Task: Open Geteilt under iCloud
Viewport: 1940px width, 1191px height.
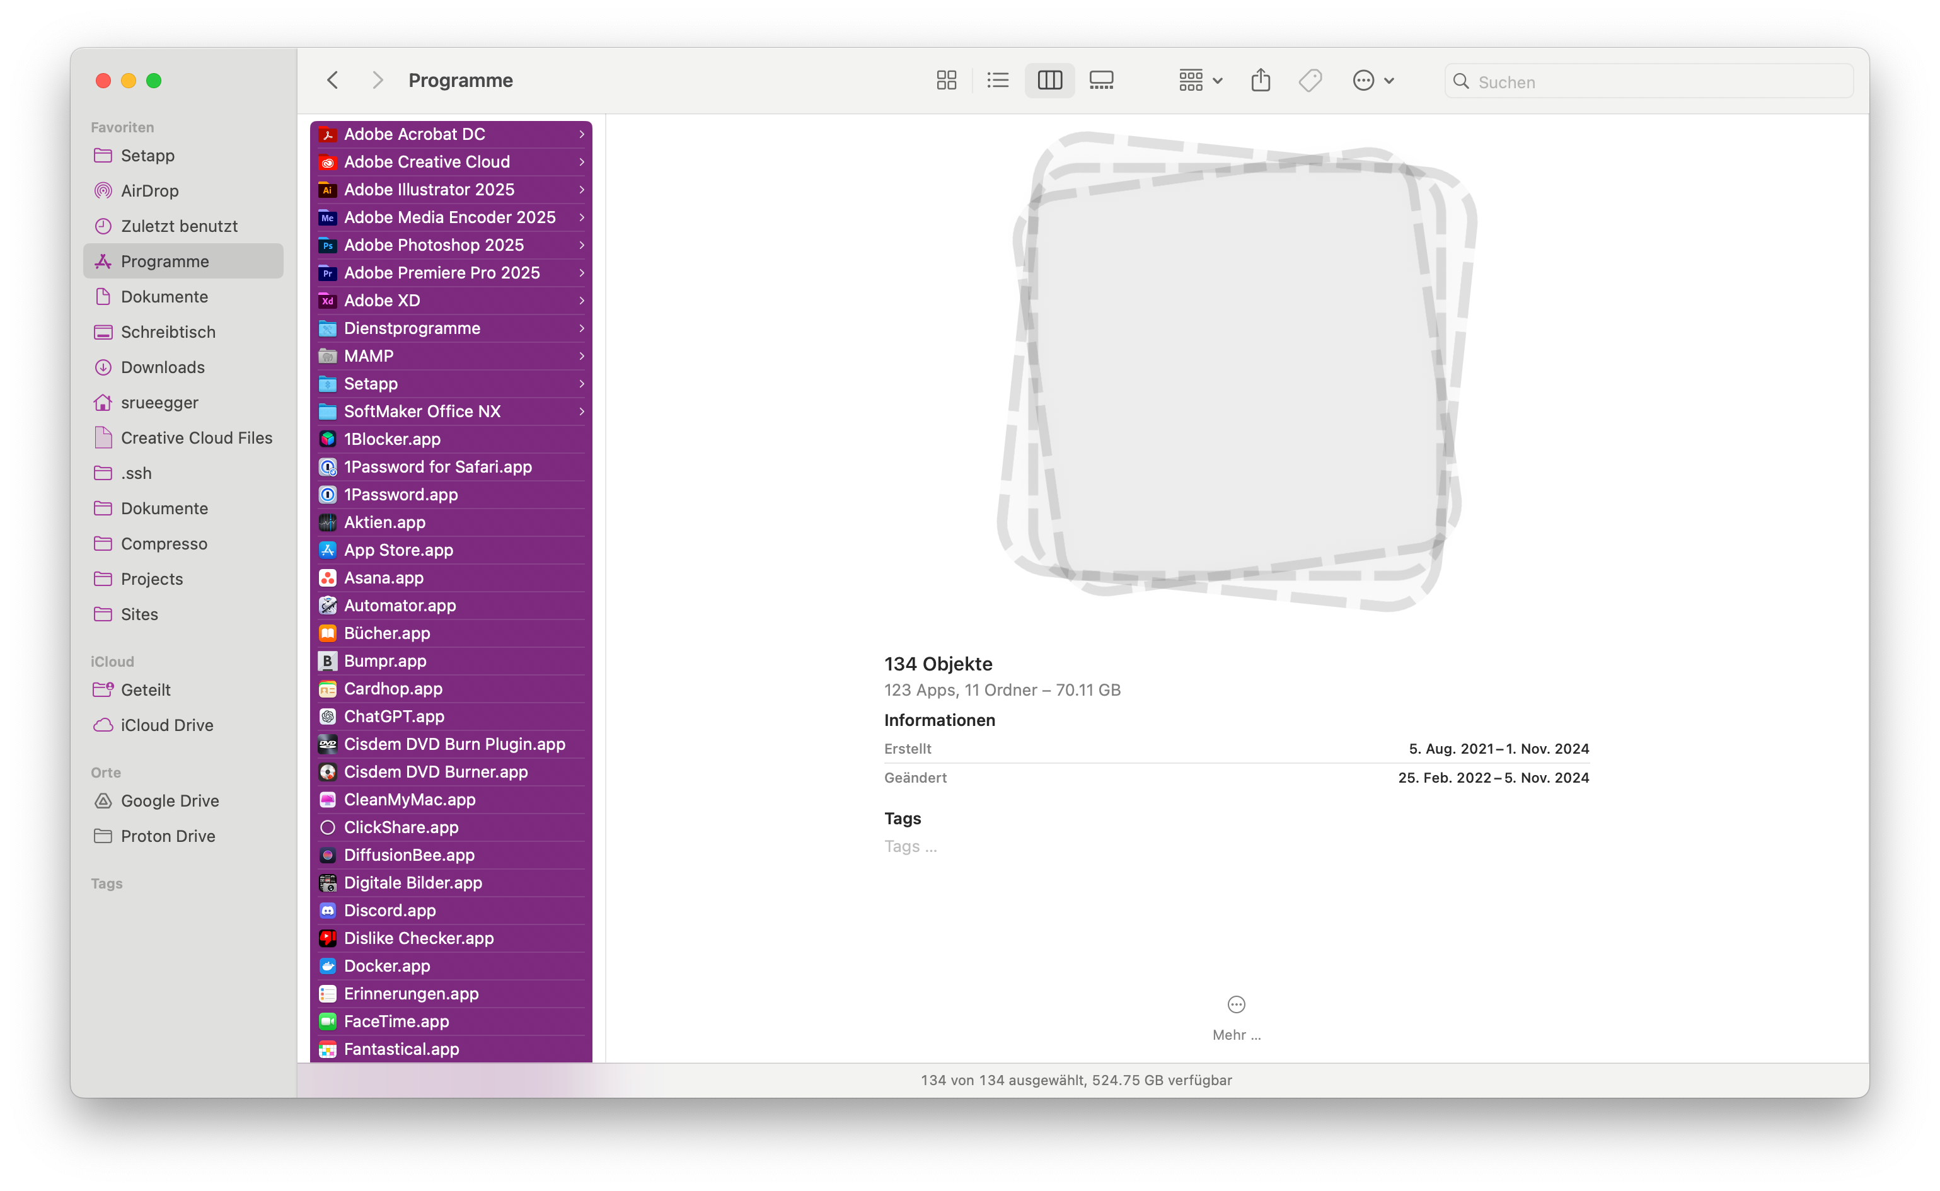Action: [183, 689]
